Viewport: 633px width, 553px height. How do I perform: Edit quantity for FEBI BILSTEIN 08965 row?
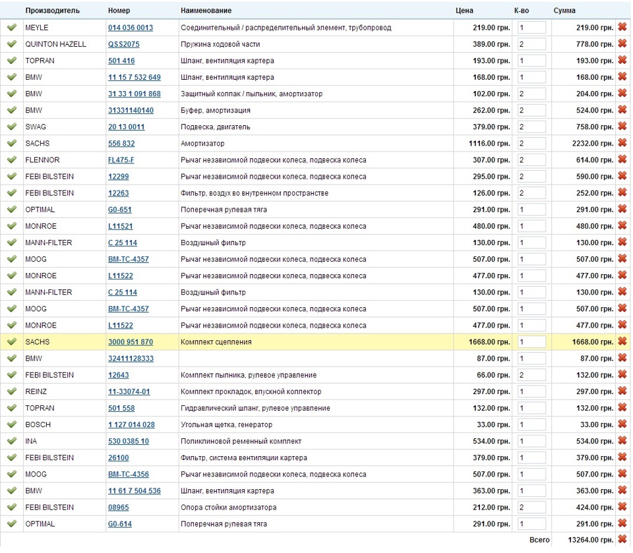point(531,508)
